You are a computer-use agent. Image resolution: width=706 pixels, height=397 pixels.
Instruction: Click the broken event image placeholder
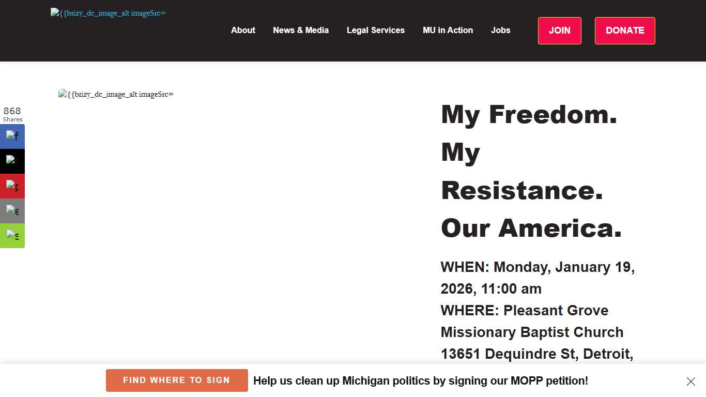tap(116, 94)
